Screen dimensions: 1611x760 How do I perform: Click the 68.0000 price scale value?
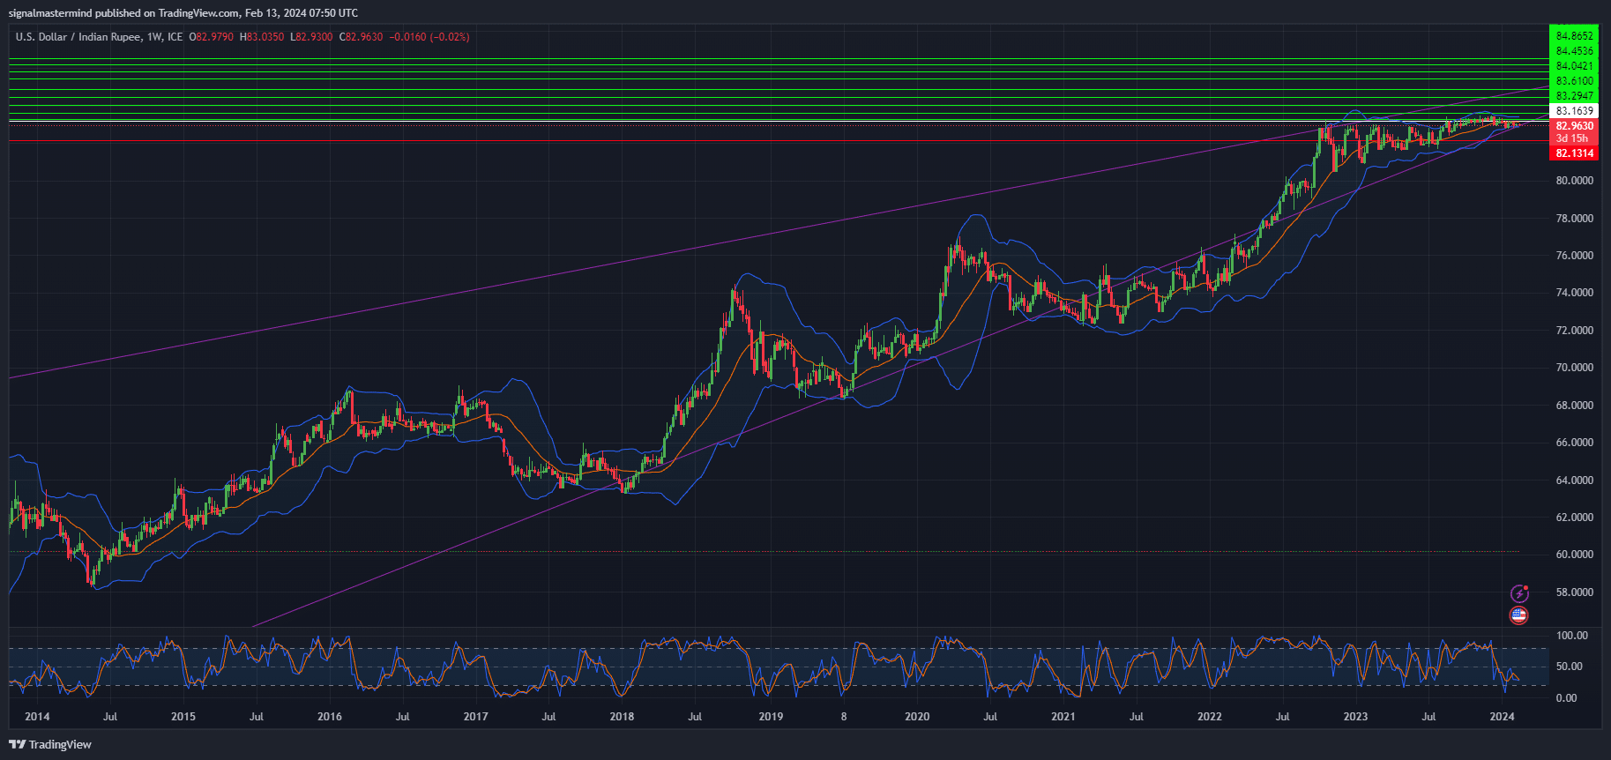1574,406
